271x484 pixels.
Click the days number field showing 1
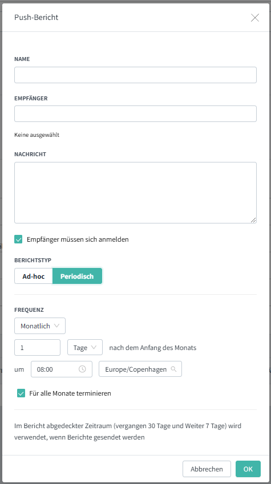coord(38,347)
